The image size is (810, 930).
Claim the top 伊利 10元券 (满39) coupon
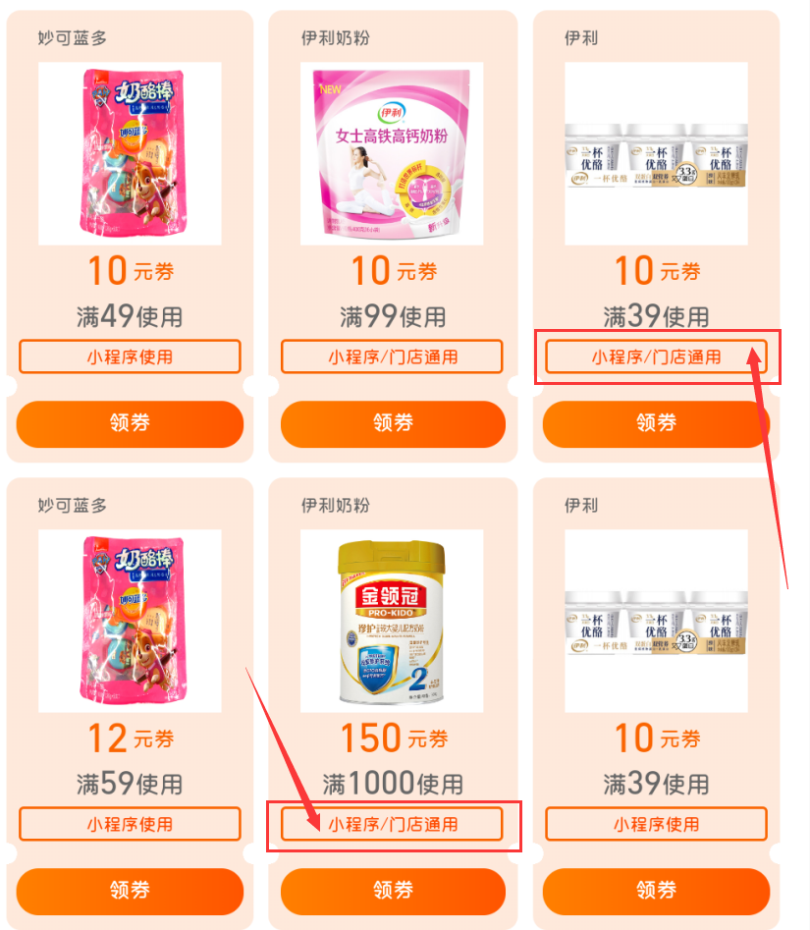point(656,423)
